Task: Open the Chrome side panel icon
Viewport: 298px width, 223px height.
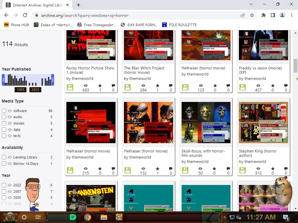Action: point(273,15)
